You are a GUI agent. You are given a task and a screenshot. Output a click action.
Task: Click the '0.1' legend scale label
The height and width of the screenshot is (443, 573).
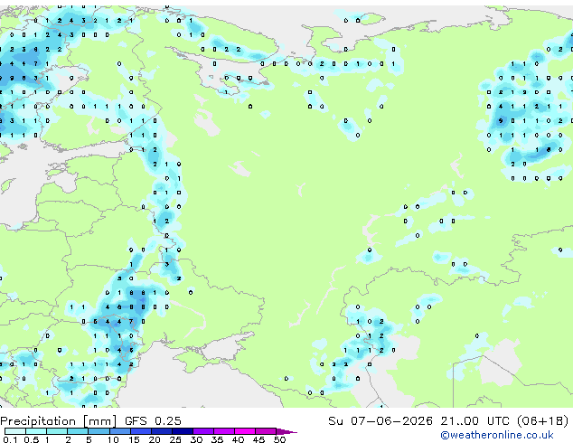(10, 439)
